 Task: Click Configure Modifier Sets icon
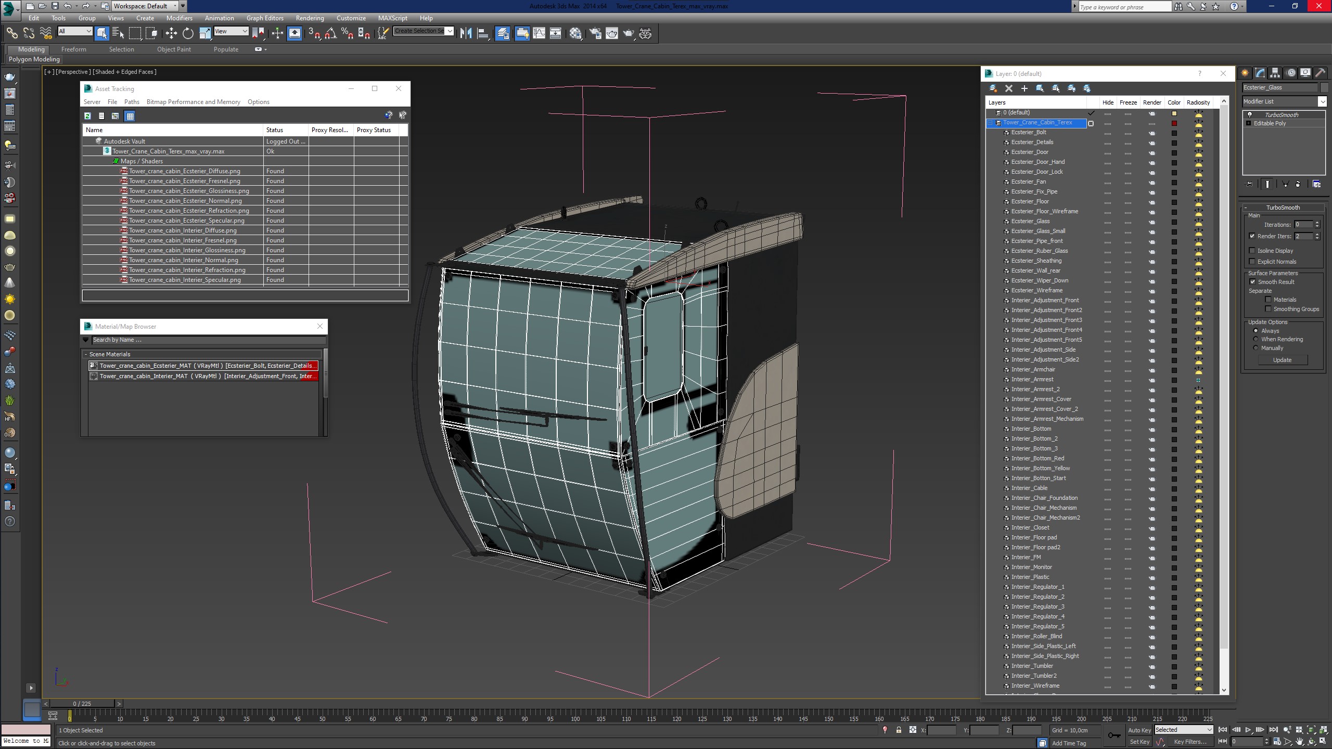point(1316,184)
